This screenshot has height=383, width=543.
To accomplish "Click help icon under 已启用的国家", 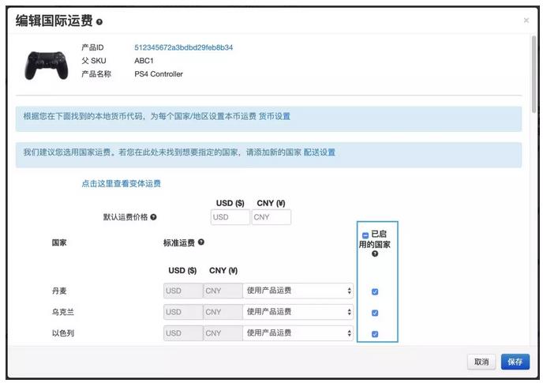I will (375, 253).
